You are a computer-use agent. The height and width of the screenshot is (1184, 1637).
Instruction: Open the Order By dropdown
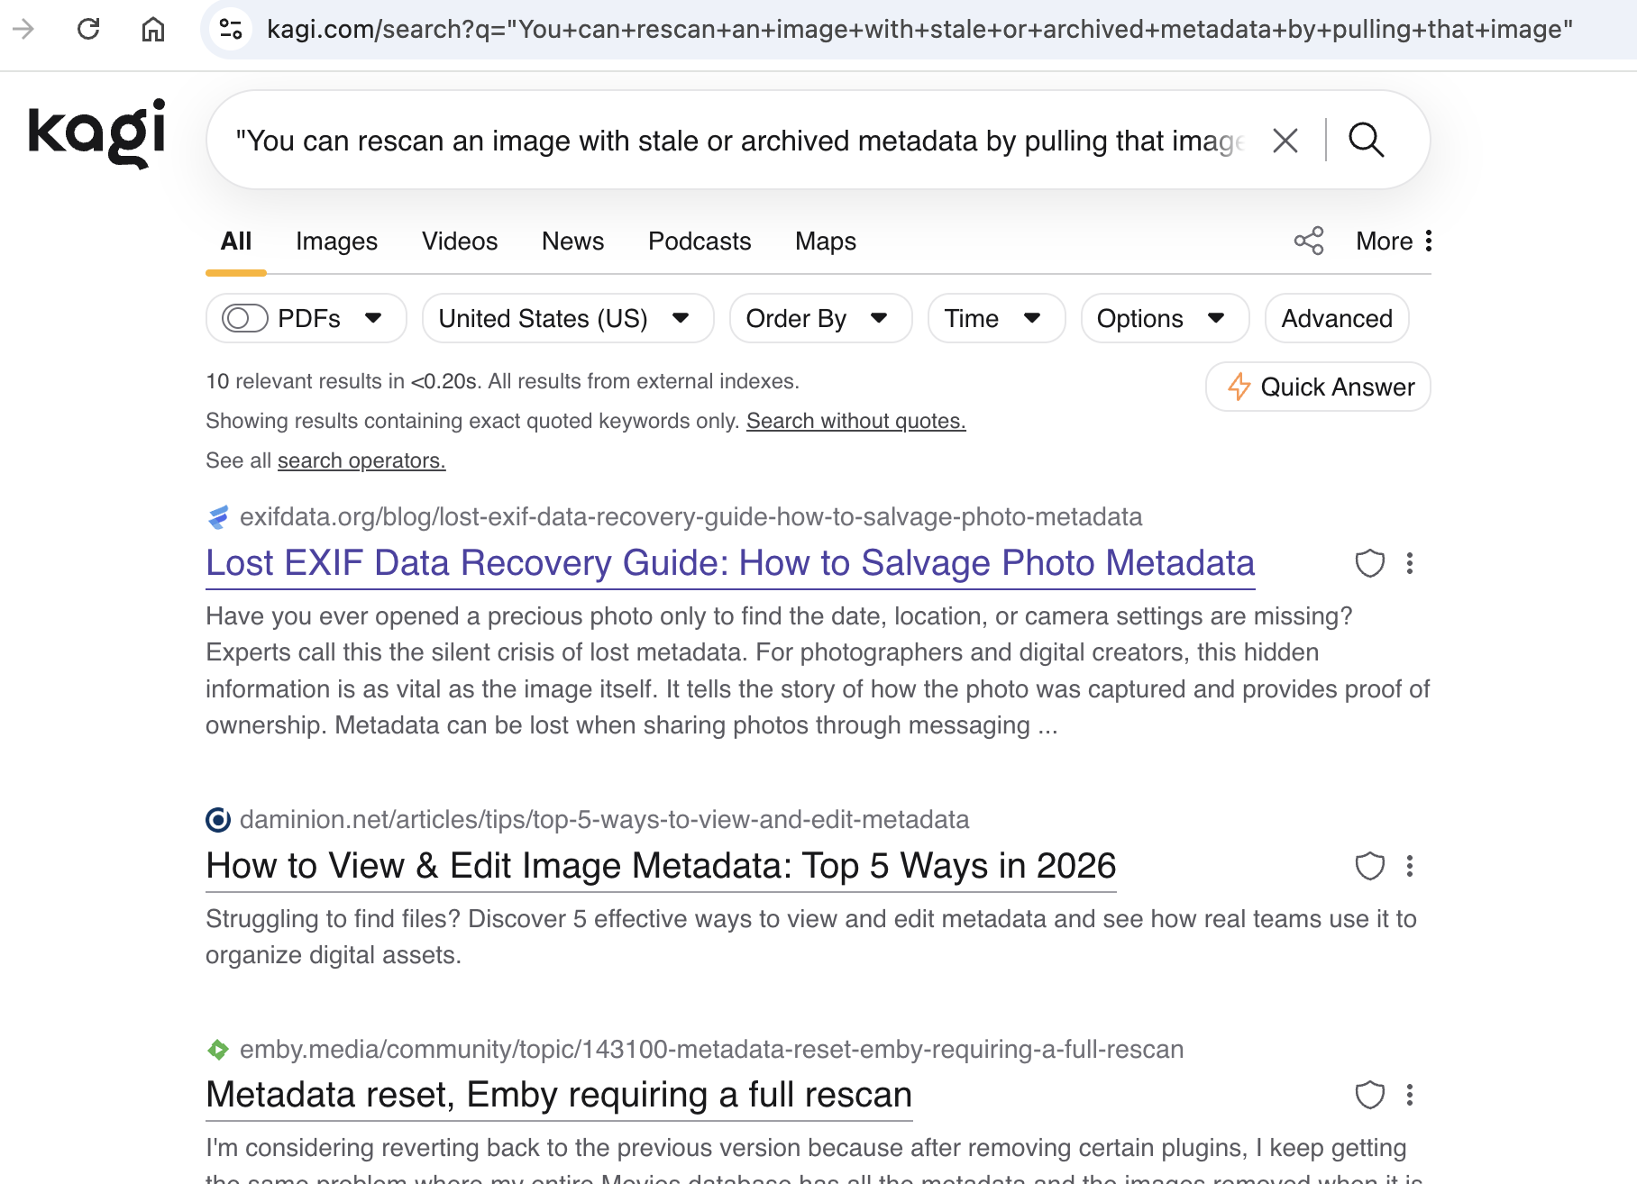coord(820,318)
